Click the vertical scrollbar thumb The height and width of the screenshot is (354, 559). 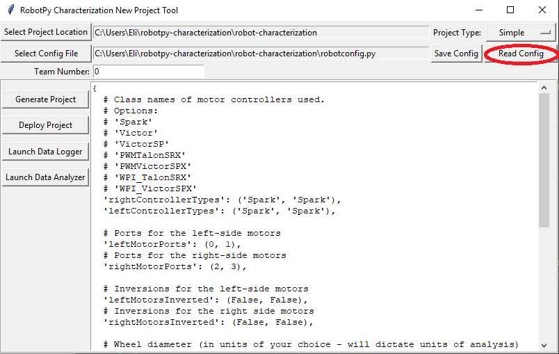coord(544,160)
